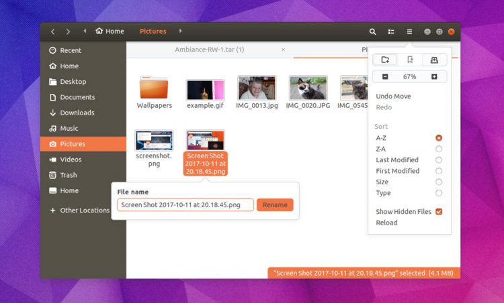Expand path bar with left triangle arrow
The height and width of the screenshot is (303, 504).
(x=85, y=32)
